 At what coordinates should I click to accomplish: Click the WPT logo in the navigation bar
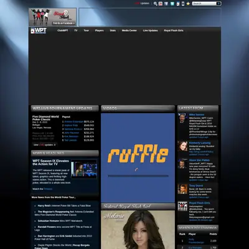click(39, 31)
